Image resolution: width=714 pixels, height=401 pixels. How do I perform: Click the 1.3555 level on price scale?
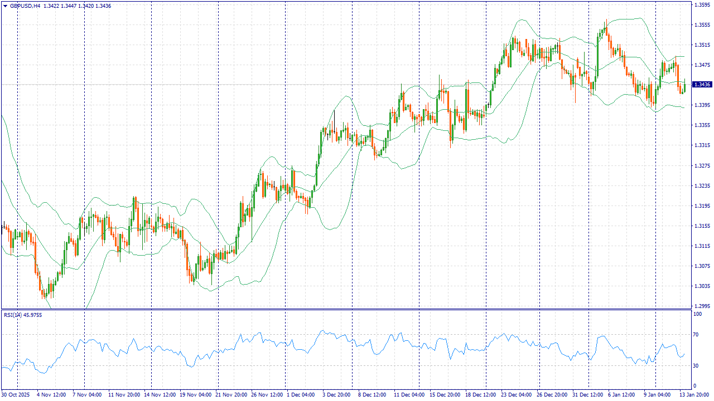click(701, 25)
